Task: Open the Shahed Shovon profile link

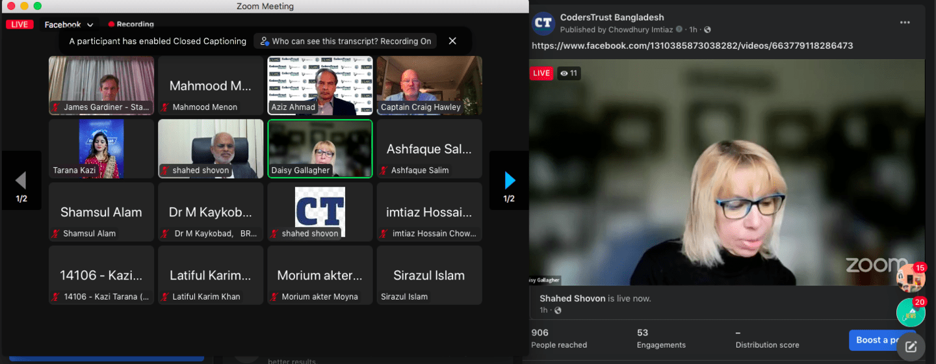Action: pos(573,298)
